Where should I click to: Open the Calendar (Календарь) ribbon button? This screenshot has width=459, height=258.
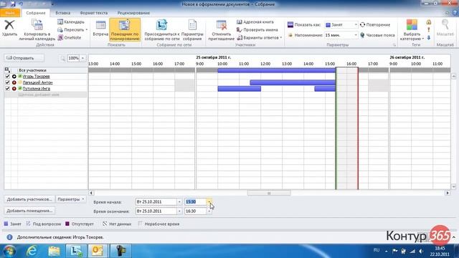(x=71, y=22)
